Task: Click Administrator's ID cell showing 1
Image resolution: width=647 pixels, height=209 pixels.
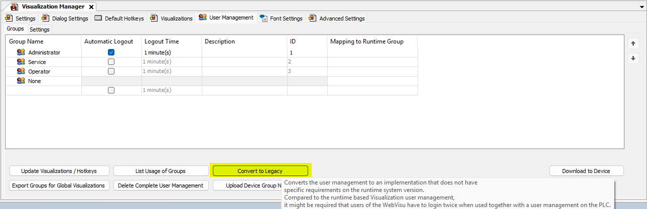Action: coord(307,52)
